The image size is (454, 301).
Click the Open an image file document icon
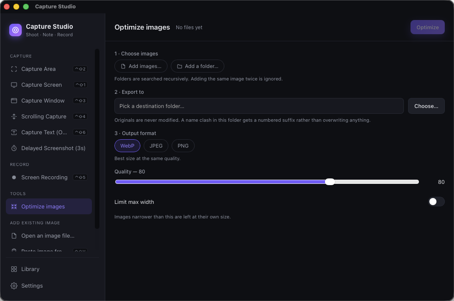point(14,236)
